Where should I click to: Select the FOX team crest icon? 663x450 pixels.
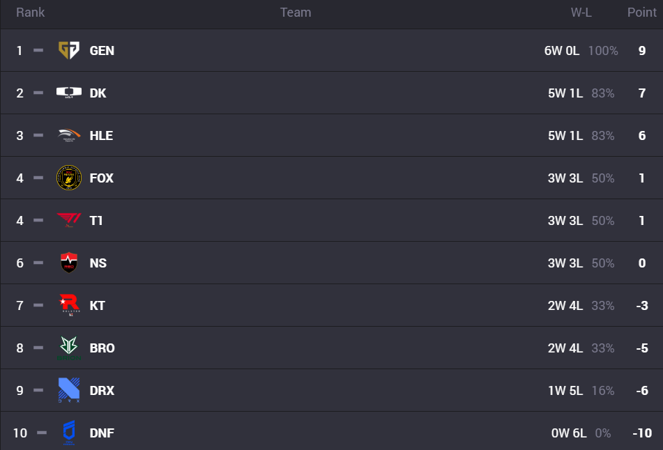[69, 178]
